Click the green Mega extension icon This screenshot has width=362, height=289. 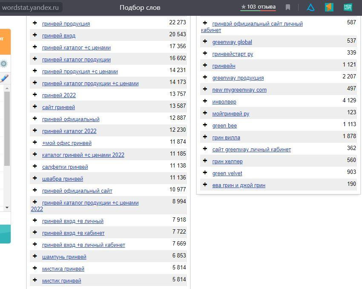[348, 7]
